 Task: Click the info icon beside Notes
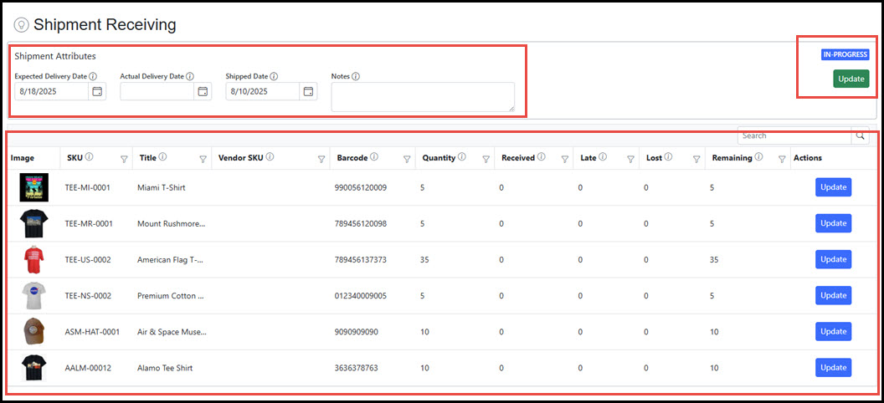pyautogui.click(x=356, y=76)
